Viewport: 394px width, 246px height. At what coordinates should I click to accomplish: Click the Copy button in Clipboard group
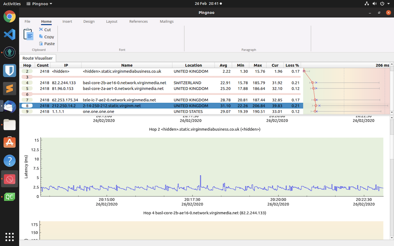(x=47, y=37)
